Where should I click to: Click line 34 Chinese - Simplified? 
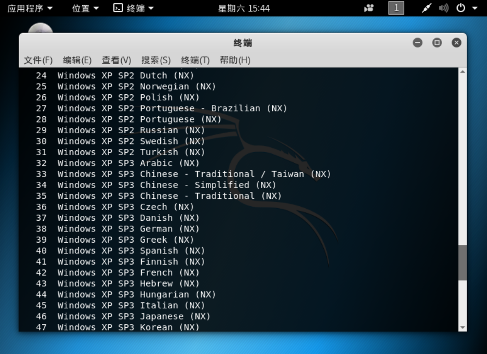click(x=156, y=185)
